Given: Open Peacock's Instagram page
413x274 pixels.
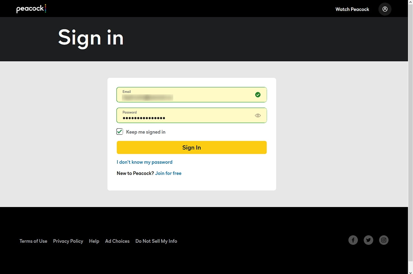Looking at the screenshot, I should tap(384, 240).
